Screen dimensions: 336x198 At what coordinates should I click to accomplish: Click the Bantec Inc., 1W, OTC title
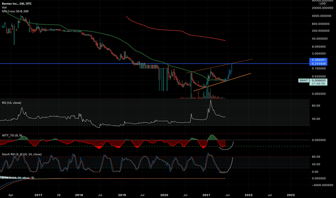(17, 4)
